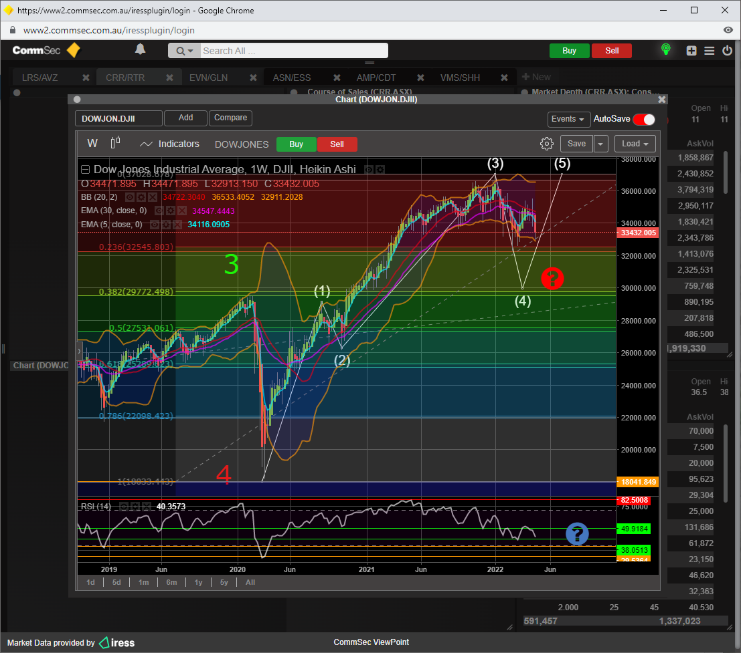Toggle the AutoSave switch
The height and width of the screenshot is (653, 741).
(x=643, y=119)
